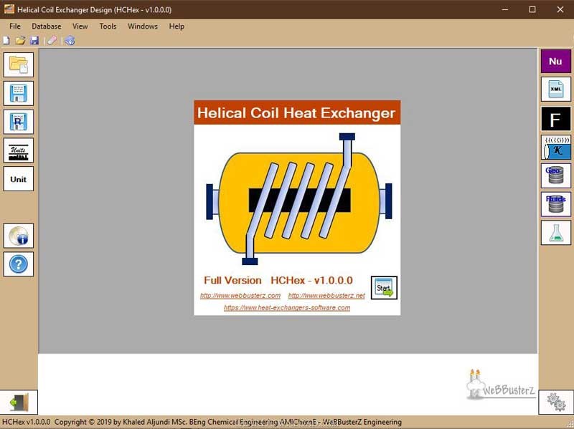Screen dimensions: 574x429
Task: Open the XML file icon
Action: pyautogui.click(x=555, y=90)
